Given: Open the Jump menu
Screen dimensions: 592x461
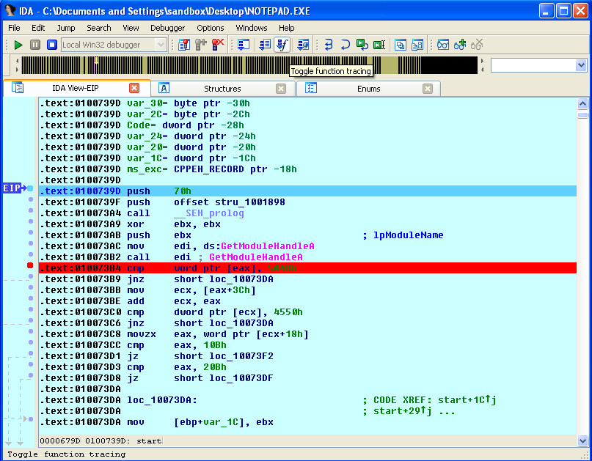Looking at the screenshot, I should pyautogui.click(x=66, y=28).
